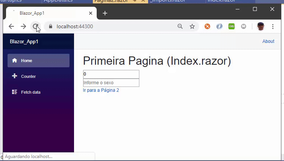
Task: Open the zoom magnifier in address bar
Action: pos(180,26)
